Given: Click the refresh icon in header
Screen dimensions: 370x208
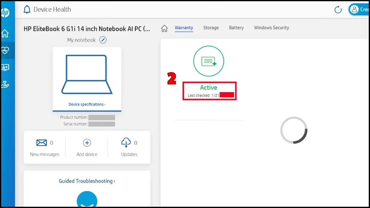Looking at the screenshot, I should tap(338, 10).
